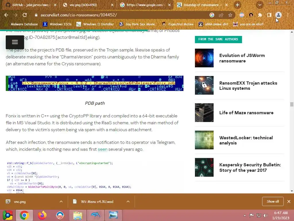Click the page vertical scrollbar thumb
The image size is (294, 221).
[x=292, y=104]
